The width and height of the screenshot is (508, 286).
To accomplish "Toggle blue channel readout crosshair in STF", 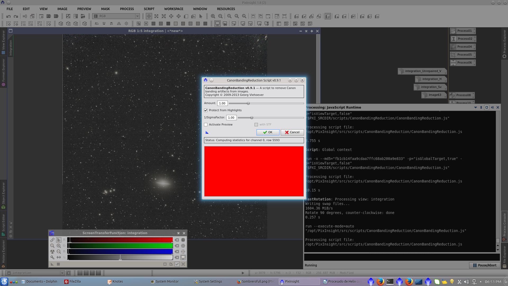I will (x=183, y=252).
